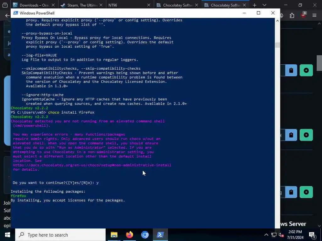Open the Firefox hamburger application menu

pos(314,15)
